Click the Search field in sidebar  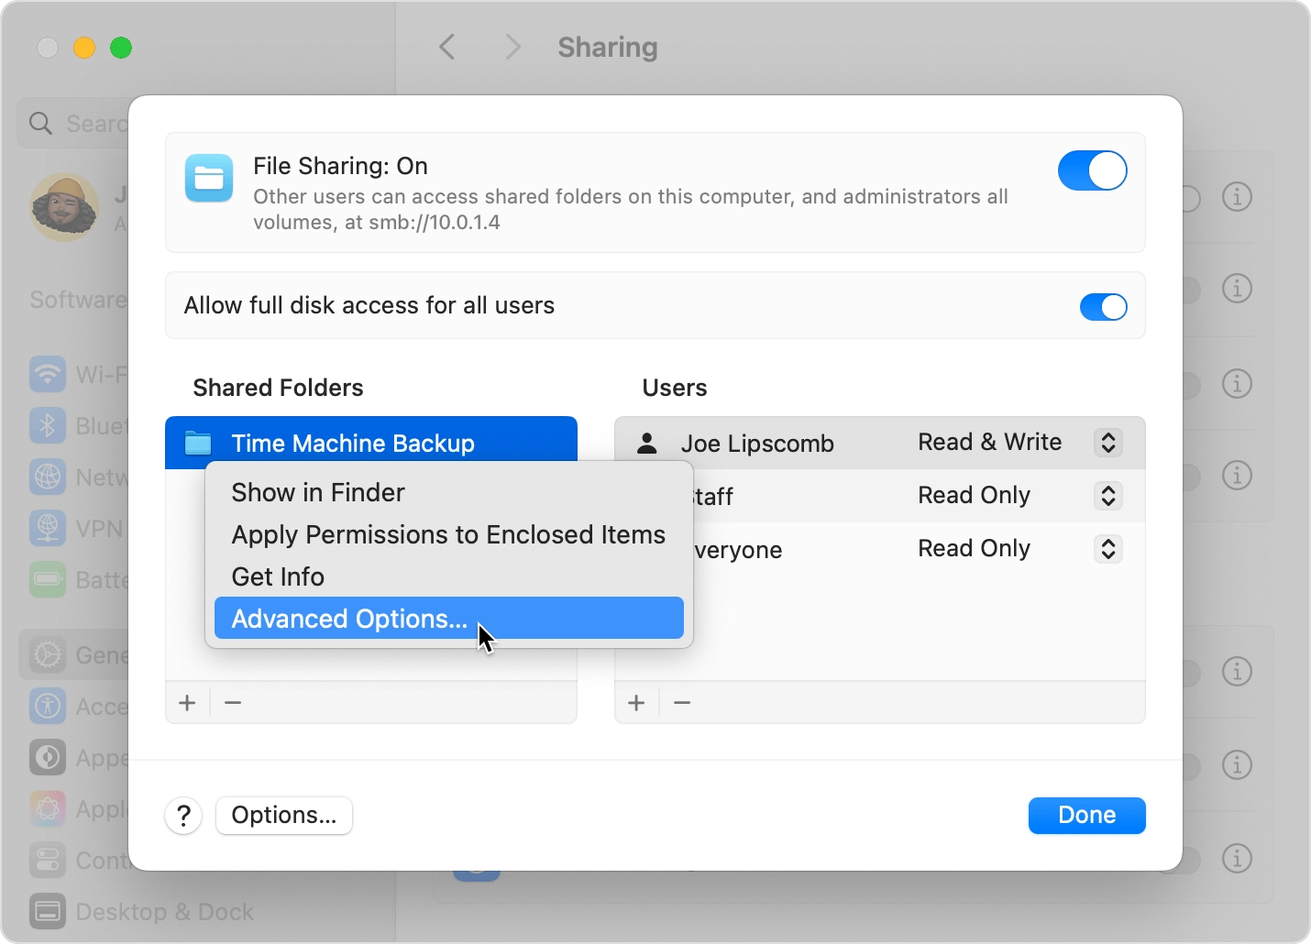pos(73,123)
